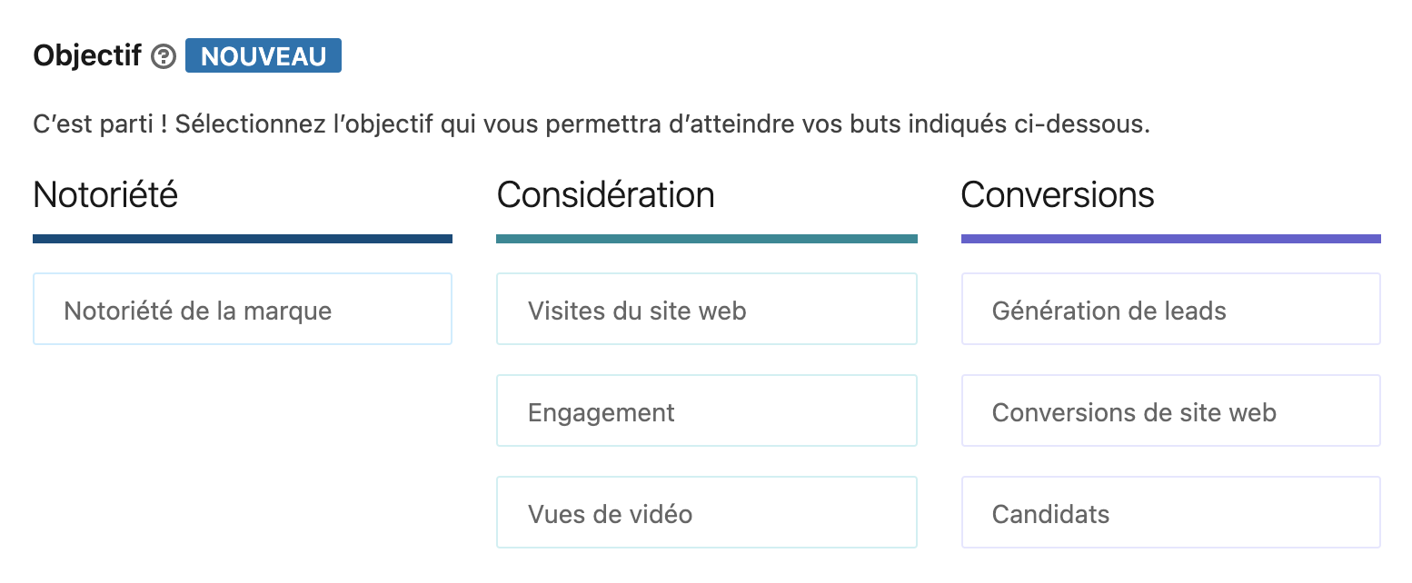Select Notoriété de la marque objective
1412x583 pixels.
(243, 309)
